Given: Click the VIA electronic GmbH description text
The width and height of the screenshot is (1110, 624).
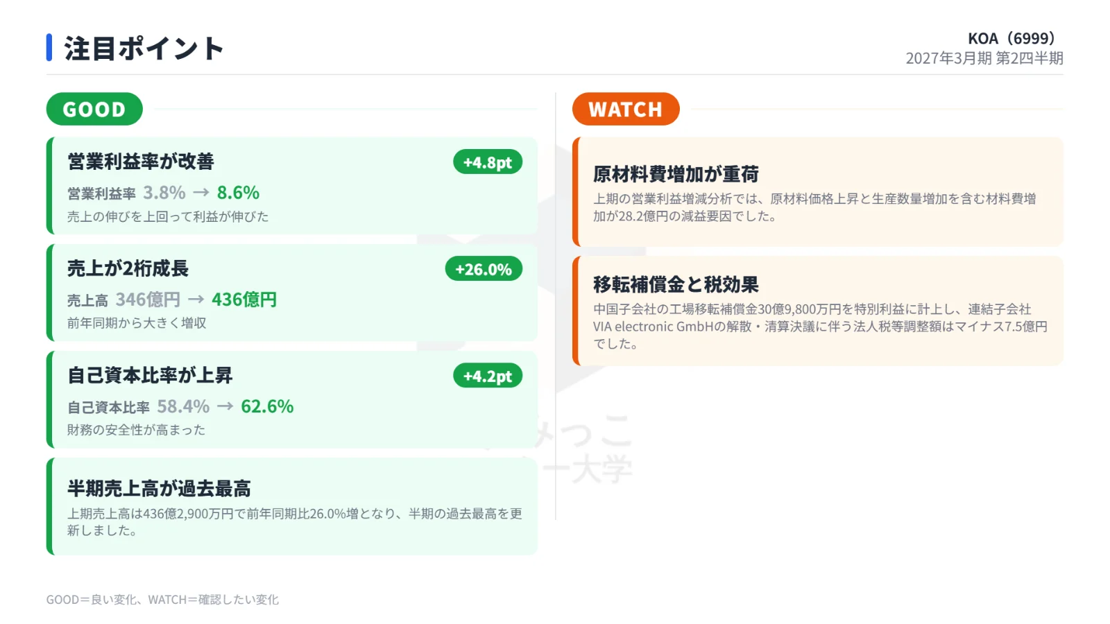Looking at the screenshot, I should pyautogui.click(x=820, y=327).
